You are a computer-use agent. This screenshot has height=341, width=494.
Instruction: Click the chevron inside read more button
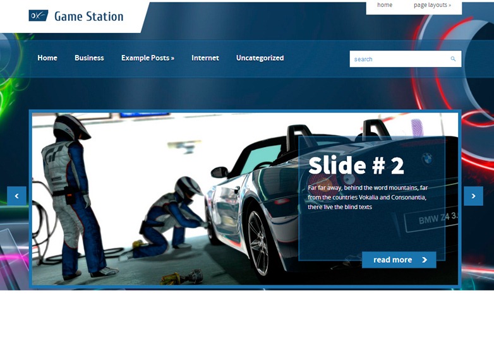[425, 260]
